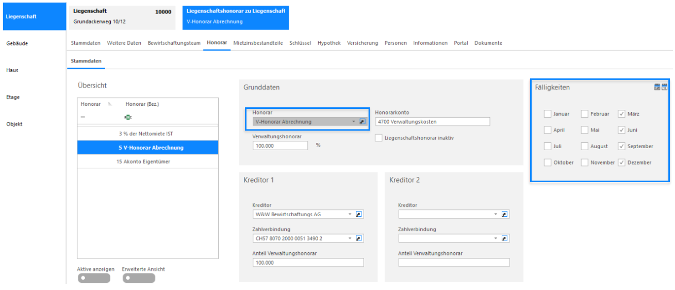Check the Mai checkbox
Image resolution: width=675 pixels, height=290 pixels.
[x=585, y=130]
